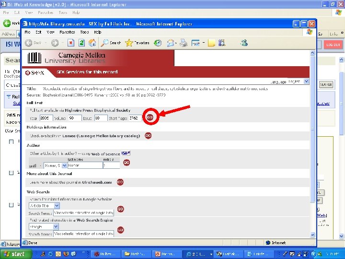Click the Refresh icon in SFX toolbar
Viewport: 345px width, 259px height.
pyautogui.click(x=81, y=43)
